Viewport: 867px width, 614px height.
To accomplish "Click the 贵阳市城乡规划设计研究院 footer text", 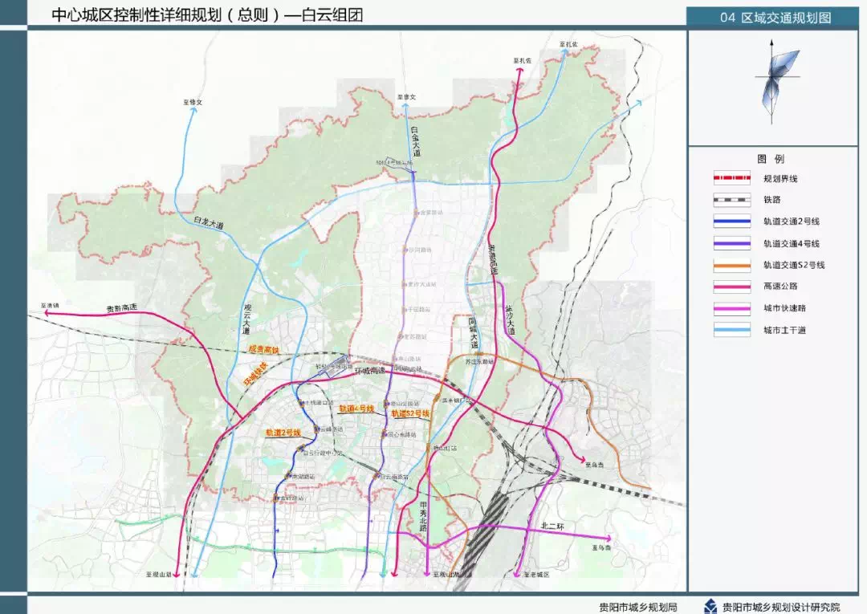I will coord(781,607).
